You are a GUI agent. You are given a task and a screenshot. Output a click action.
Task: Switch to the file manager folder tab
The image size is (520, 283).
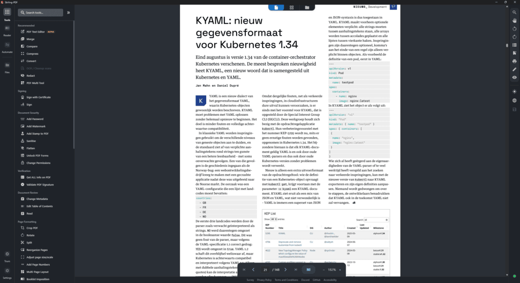pos(307,7)
